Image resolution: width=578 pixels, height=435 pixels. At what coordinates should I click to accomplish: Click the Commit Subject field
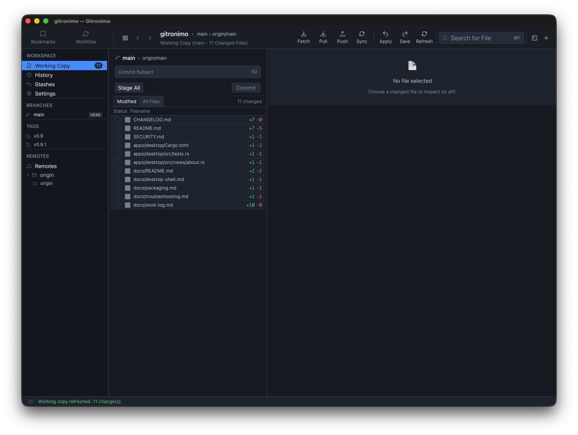(188, 72)
